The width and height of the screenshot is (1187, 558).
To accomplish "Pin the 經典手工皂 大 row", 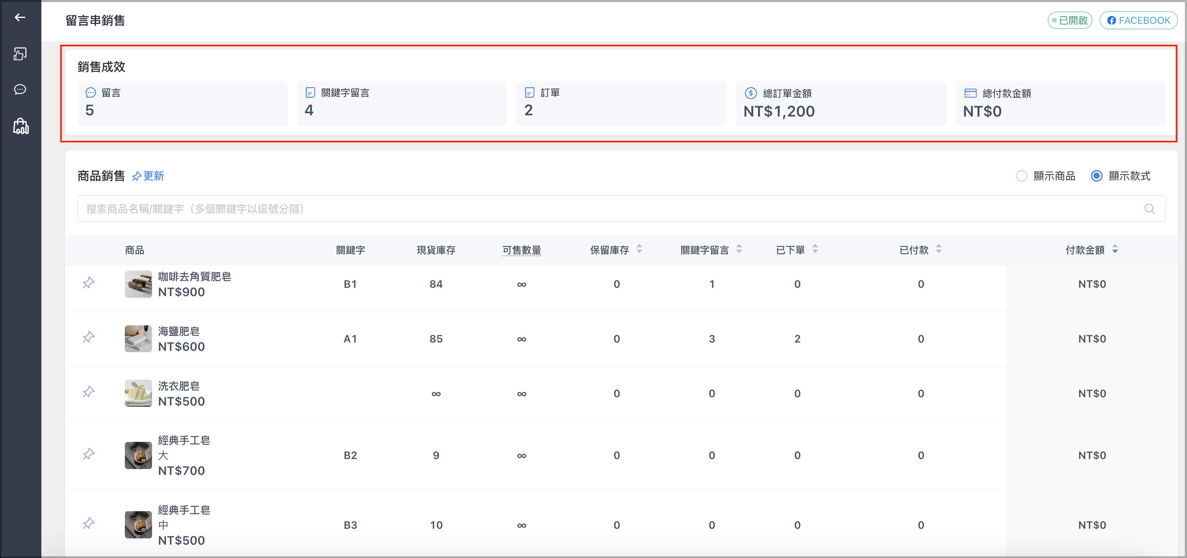I will pos(89,454).
